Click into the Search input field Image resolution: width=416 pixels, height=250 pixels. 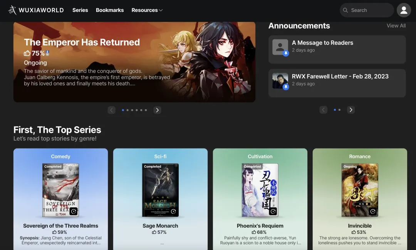click(370, 10)
